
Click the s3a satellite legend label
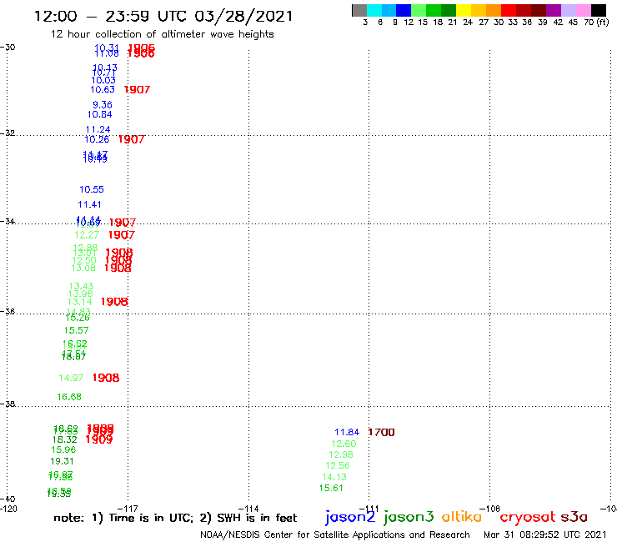pos(574,517)
